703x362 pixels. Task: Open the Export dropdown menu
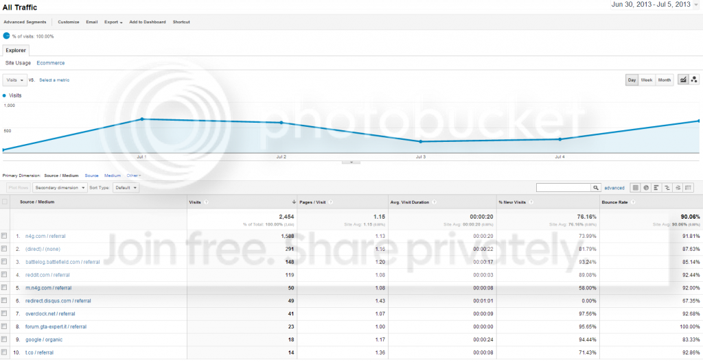tap(113, 22)
